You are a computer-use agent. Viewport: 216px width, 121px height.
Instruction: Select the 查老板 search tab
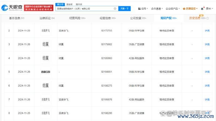click(x=69, y=4)
